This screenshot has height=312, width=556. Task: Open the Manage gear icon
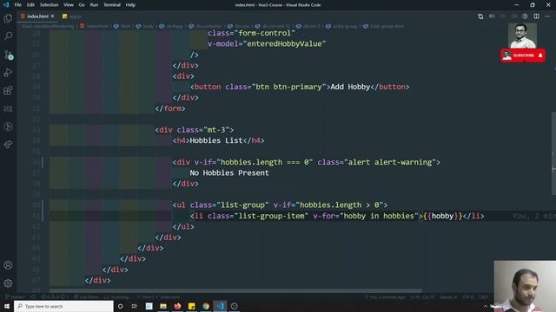pos(8,283)
